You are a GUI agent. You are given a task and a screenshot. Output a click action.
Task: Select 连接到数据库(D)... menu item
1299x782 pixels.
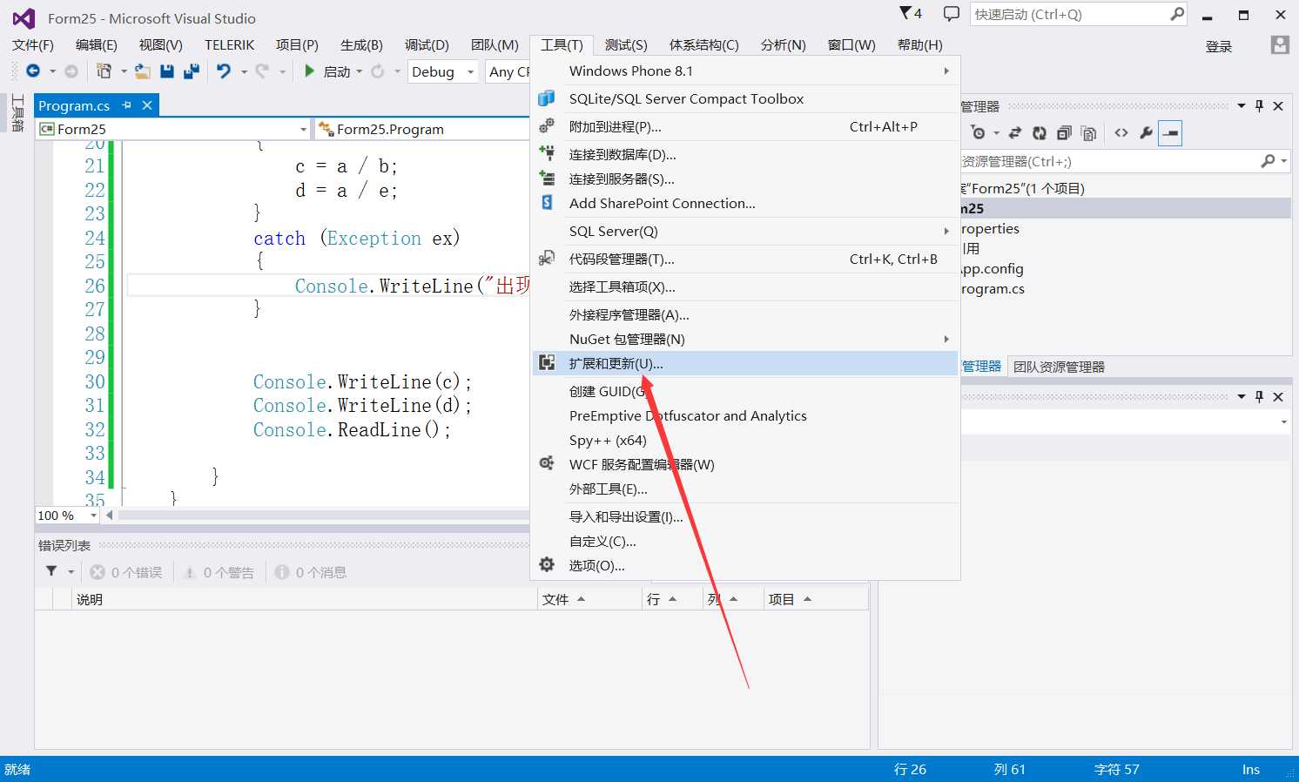(x=745, y=154)
